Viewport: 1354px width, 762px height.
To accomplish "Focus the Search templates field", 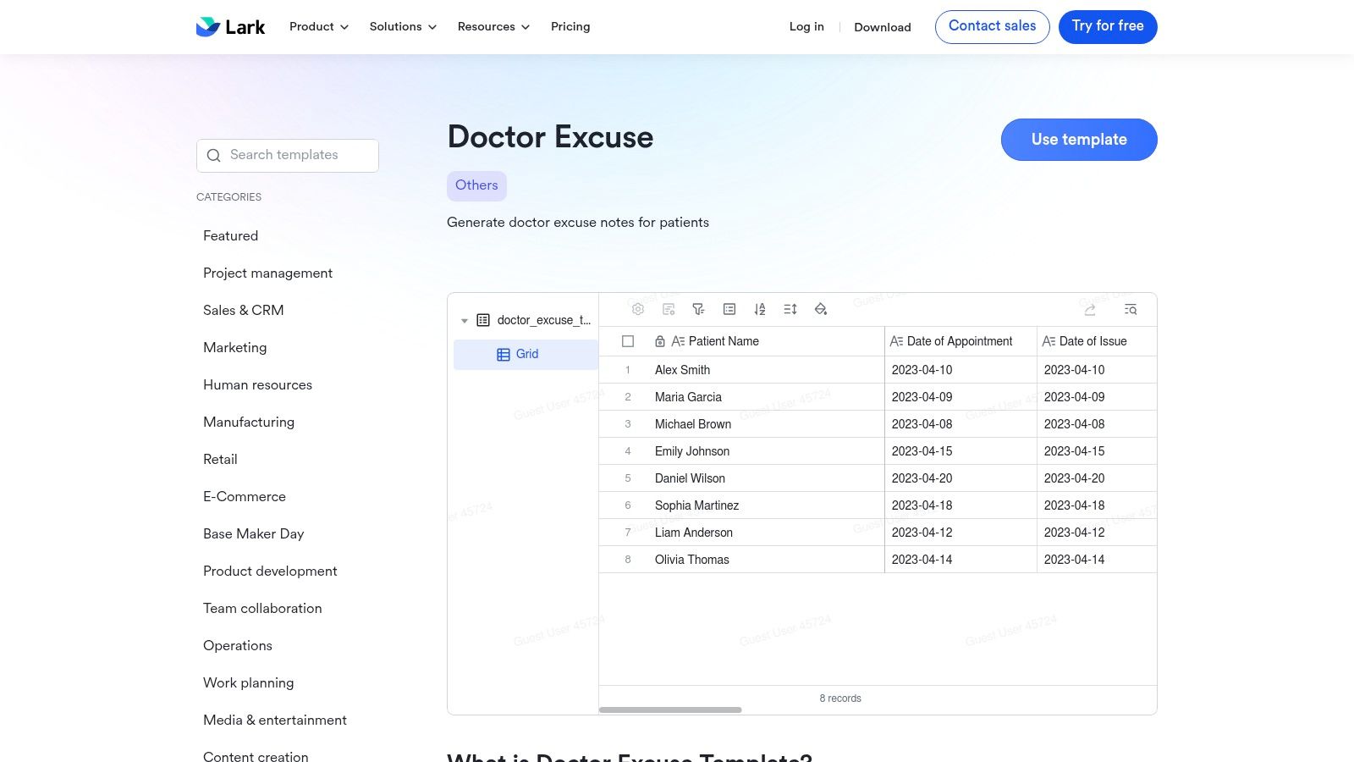I will point(288,156).
